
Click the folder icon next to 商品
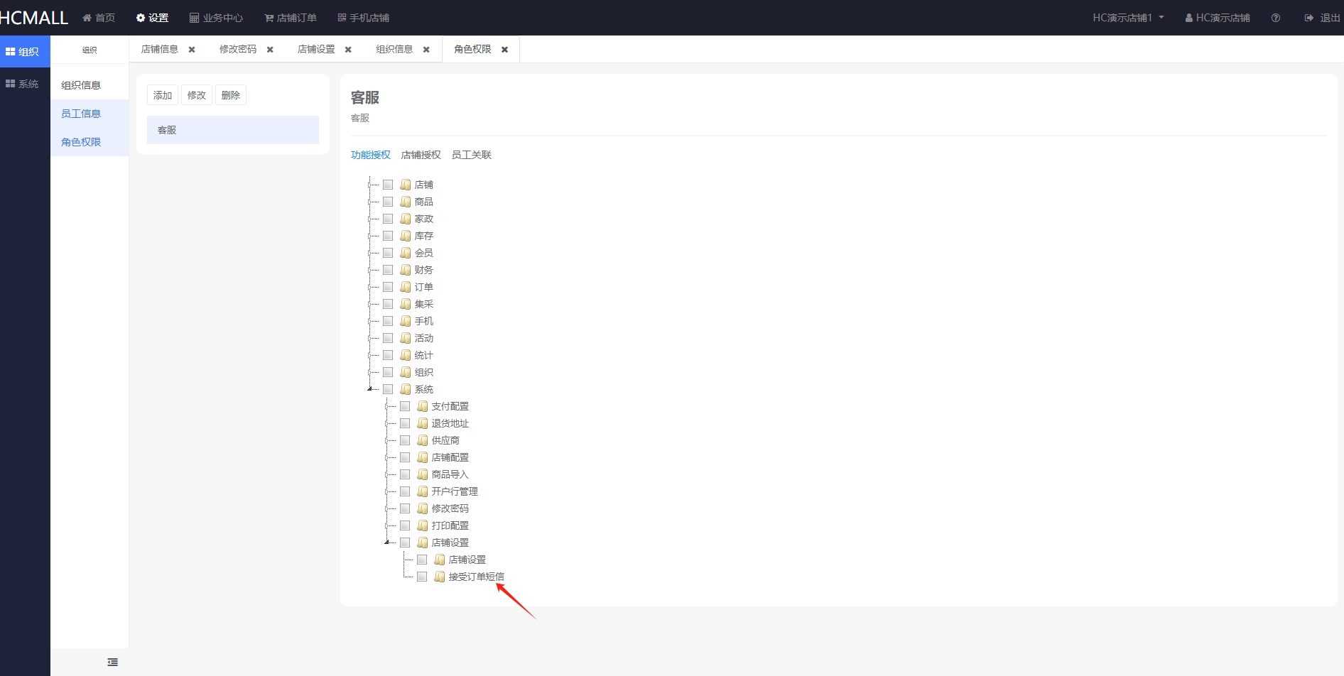coord(406,202)
